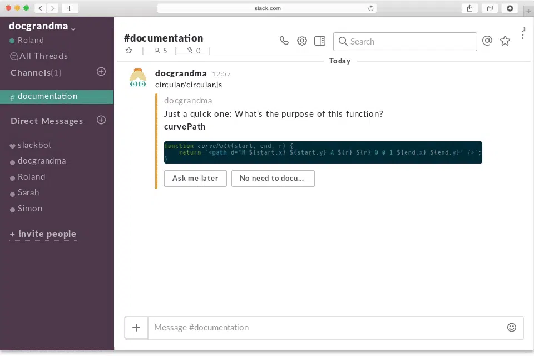Image resolution: width=534 pixels, height=356 pixels.
Task: Star the #documentation channel
Action: tap(128, 51)
